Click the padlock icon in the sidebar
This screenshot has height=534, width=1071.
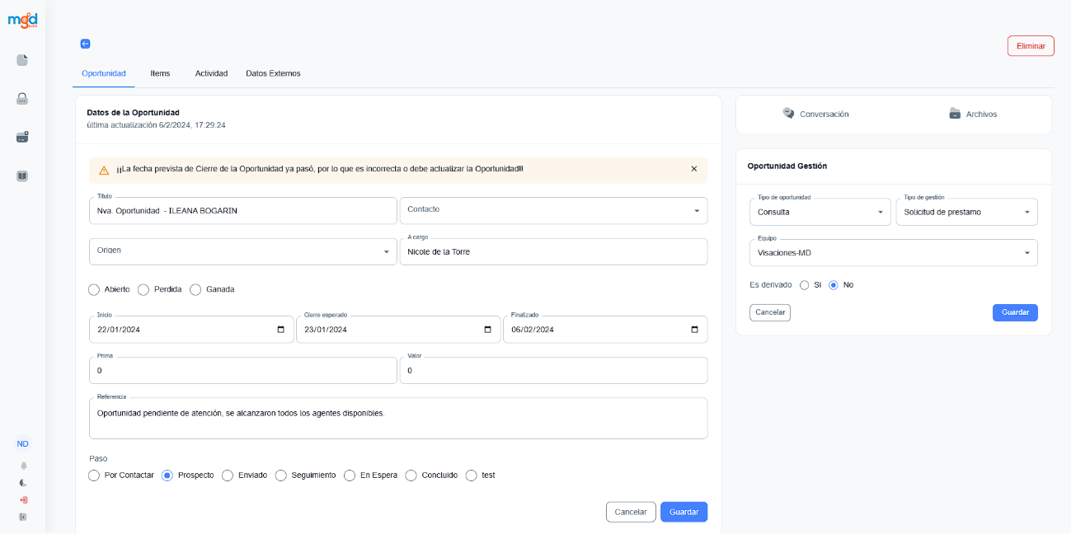[22, 99]
